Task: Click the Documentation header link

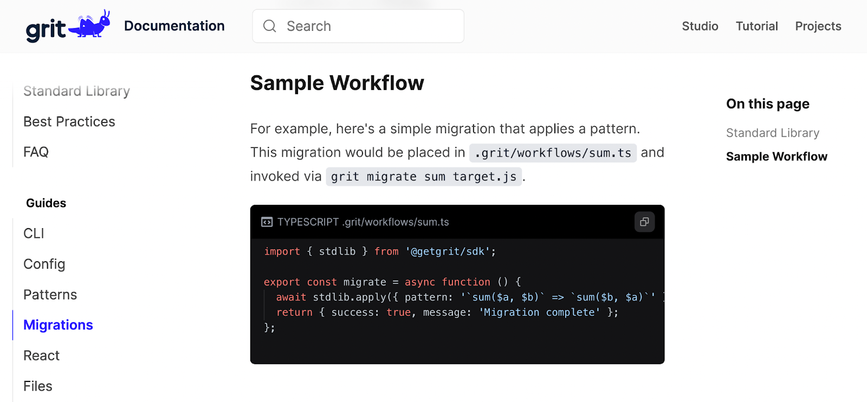Action: pos(174,26)
